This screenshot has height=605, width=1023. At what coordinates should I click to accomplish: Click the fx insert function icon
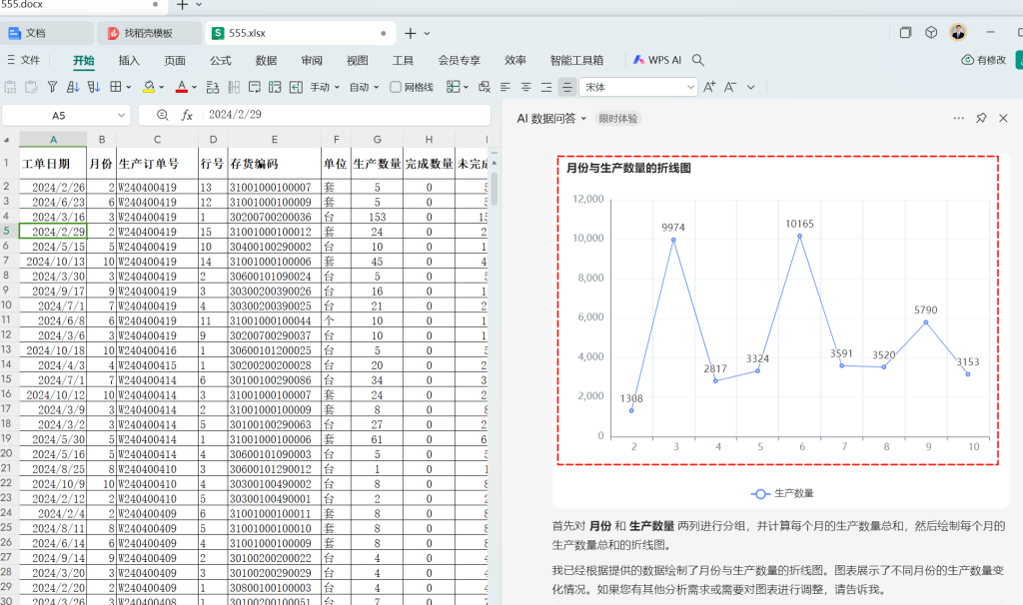[187, 115]
